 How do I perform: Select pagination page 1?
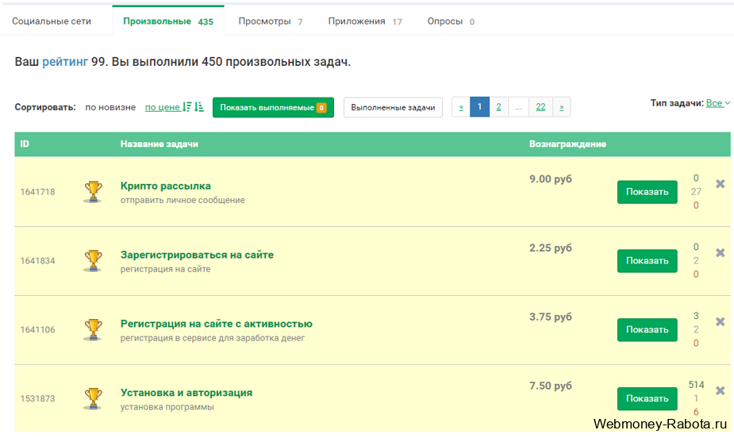click(479, 106)
